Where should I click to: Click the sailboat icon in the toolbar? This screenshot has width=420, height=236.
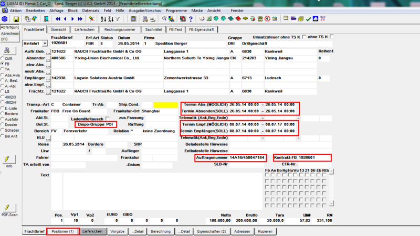[316, 19]
